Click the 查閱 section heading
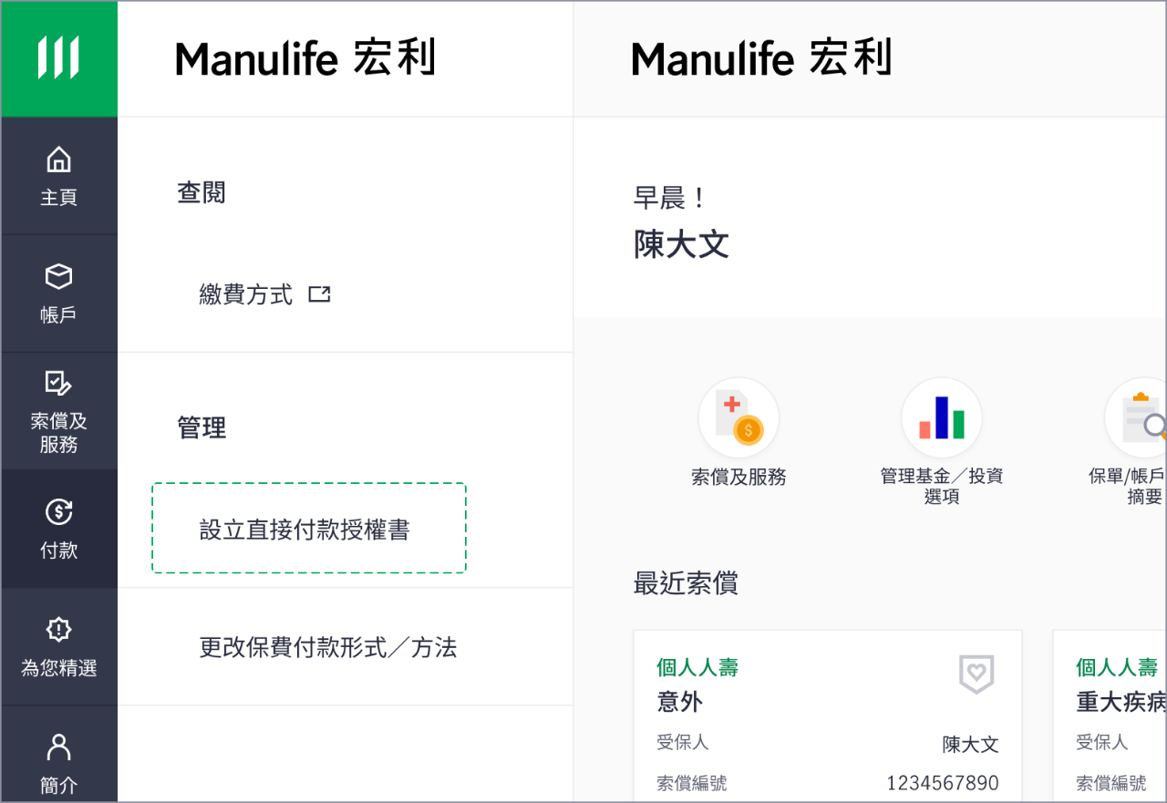Image resolution: width=1167 pixels, height=803 pixels. tap(201, 192)
